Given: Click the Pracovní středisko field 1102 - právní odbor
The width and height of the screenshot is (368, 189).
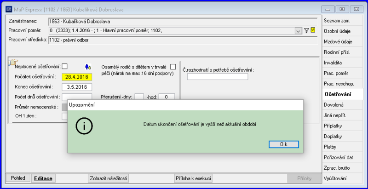Looking at the screenshot, I should point(183,40).
